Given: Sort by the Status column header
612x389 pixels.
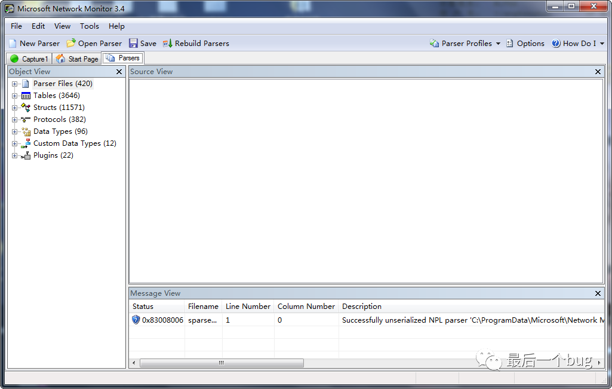Looking at the screenshot, I should [156, 307].
